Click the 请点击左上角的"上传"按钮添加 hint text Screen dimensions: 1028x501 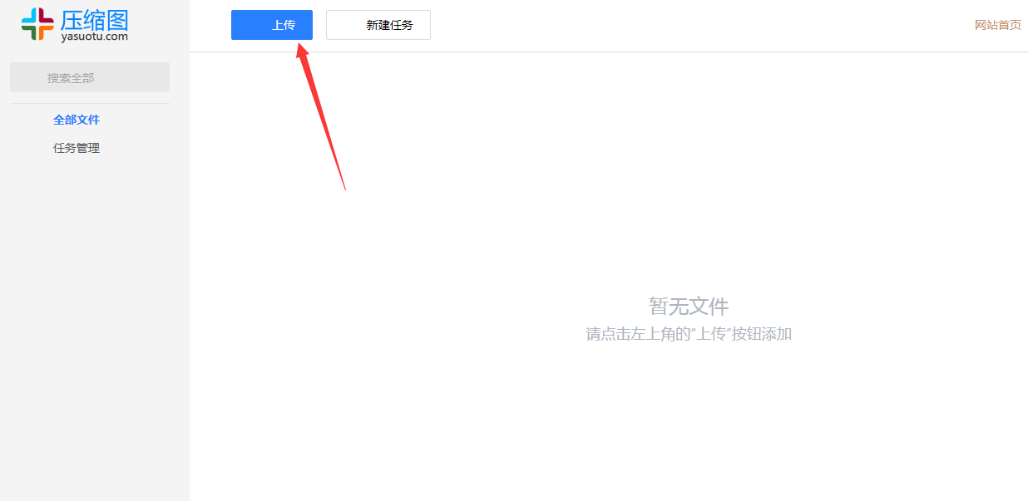(x=689, y=334)
